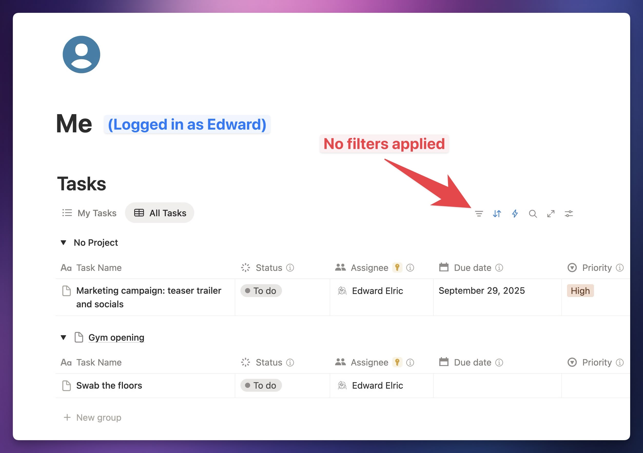Collapse the Gym opening group
The height and width of the screenshot is (453, 643).
click(64, 337)
